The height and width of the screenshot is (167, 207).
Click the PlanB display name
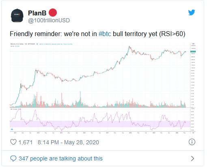coord(37,13)
